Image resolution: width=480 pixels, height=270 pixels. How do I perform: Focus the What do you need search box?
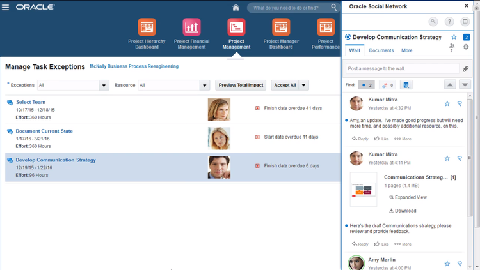(x=289, y=8)
